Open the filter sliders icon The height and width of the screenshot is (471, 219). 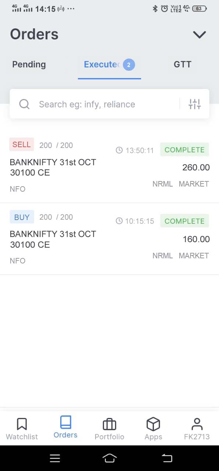(x=195, y=104)
